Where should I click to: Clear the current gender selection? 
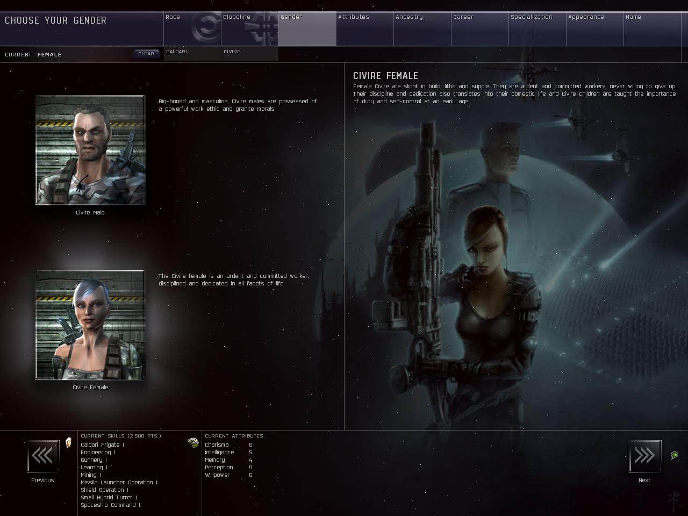click(x=146, y=54)
